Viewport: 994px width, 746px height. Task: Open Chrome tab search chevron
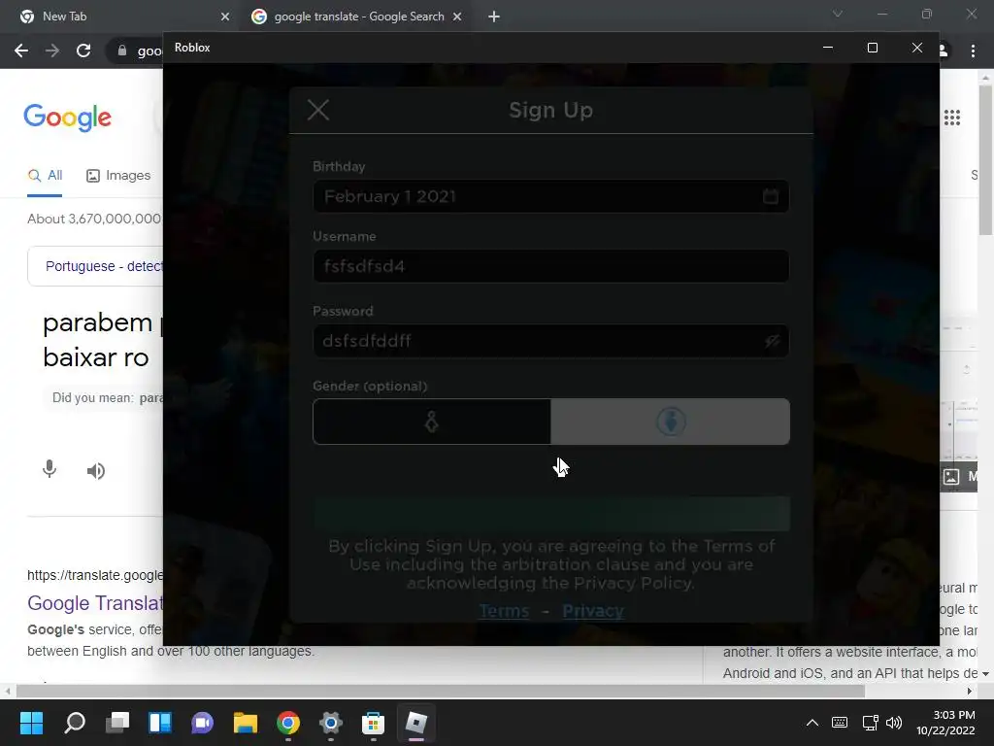[838, 14]
